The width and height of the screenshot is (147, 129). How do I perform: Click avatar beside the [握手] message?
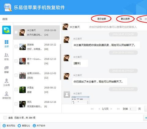(x=66, y=58)
